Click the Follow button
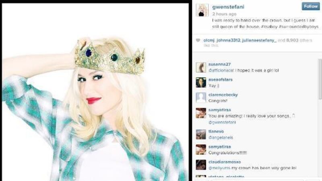 (310, 6)
